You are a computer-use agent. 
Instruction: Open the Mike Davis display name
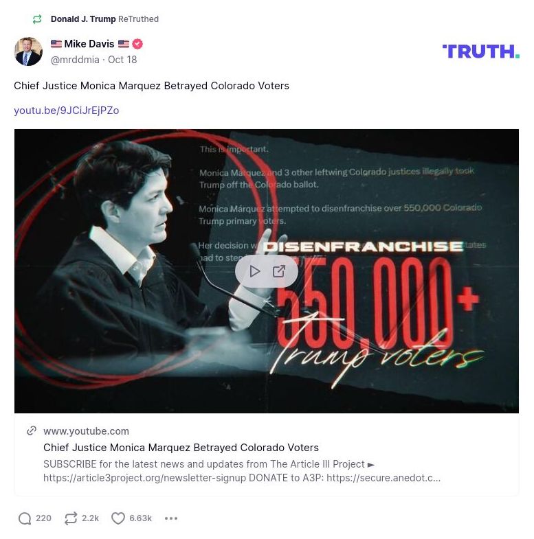point(89,44)
